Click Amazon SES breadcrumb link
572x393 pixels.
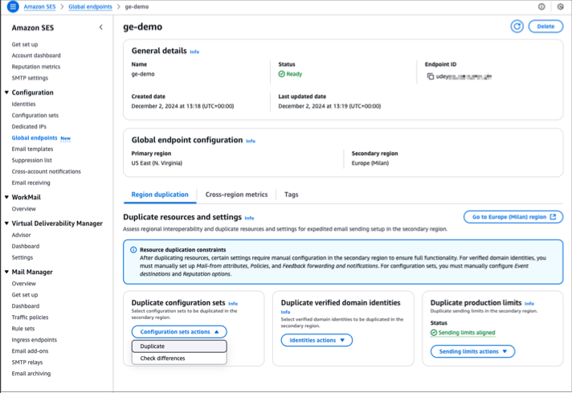pyautogui.click(x=39, y=6)
